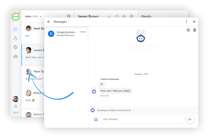Select the Google Business conversation row
Image resolution: width=208 pixels, height=137 pixels.
pyautogui.click(x=66, y=33)
